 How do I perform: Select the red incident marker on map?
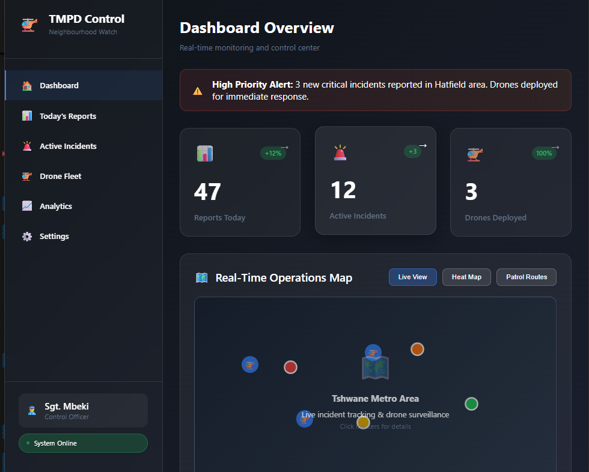tap(290, 367)
